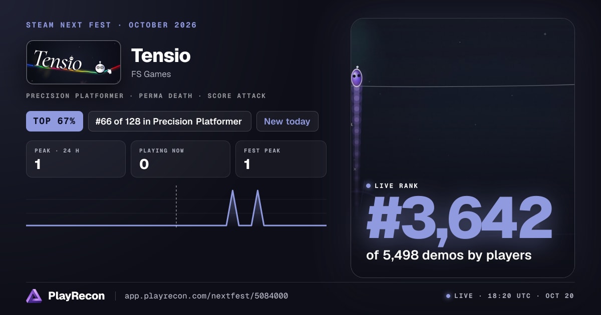Click the TOP 67% badge
The width and height of the screenshot is (601, 315).
[55, 121]
